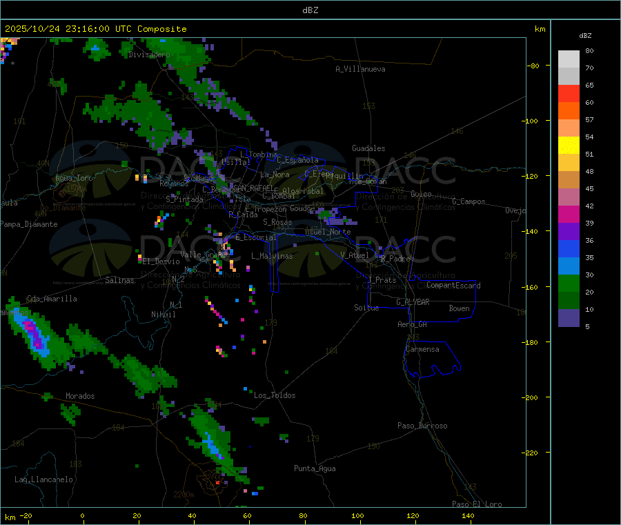
Task: Click the Divisadero map label
Action: (x=149, y=55)
